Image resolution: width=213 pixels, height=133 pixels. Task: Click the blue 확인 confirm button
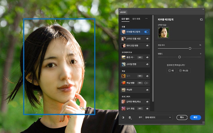(195, 117)
